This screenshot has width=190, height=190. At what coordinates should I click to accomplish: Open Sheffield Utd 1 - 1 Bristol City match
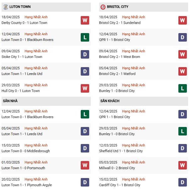tap(121, 151)
